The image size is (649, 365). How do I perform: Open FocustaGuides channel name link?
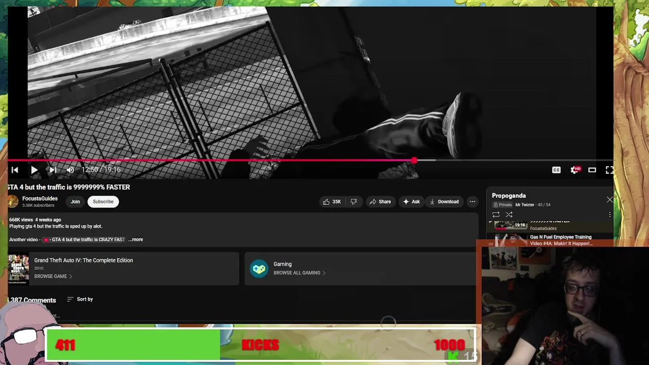point(40,198)
